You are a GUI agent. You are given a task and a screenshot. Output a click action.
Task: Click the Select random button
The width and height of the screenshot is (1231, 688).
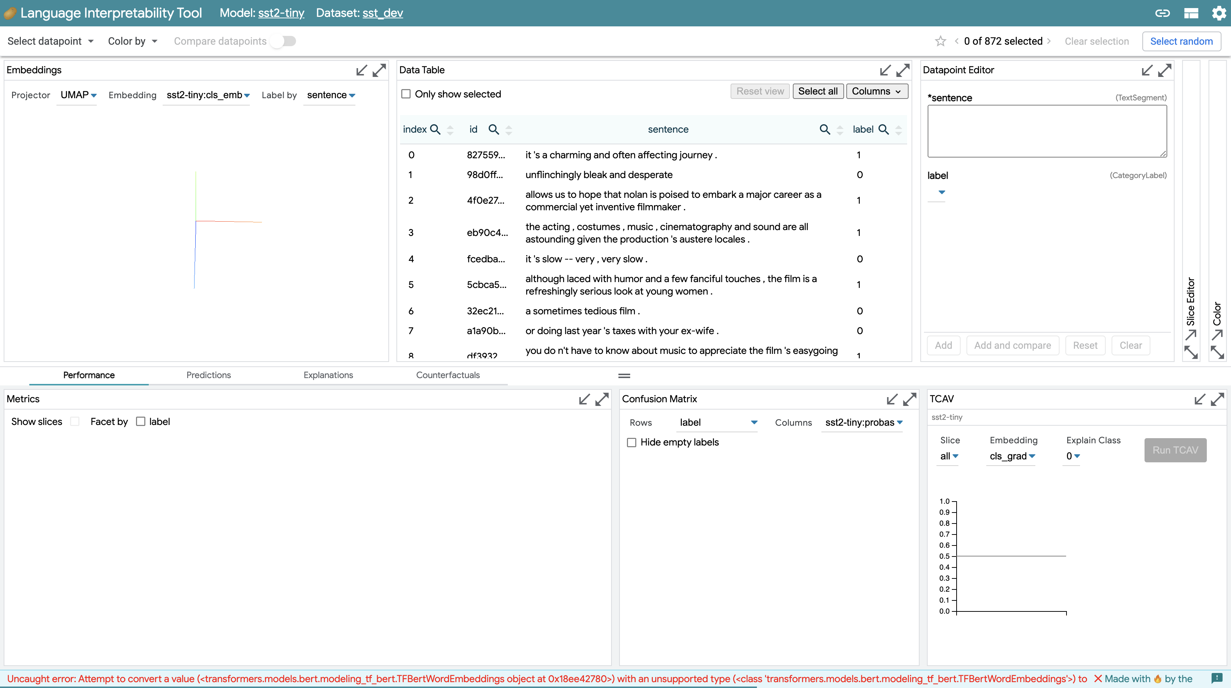click(1181, 41)
